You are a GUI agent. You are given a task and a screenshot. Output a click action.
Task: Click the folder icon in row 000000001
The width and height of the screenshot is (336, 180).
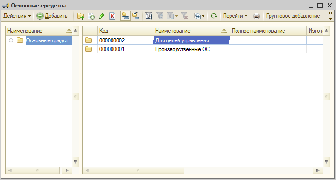tap(88, 49)
